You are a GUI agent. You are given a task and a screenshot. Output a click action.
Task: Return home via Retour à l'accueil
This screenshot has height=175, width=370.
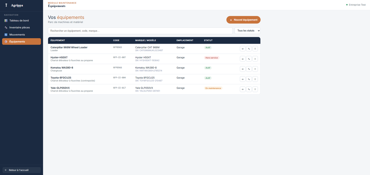point(22,170)
